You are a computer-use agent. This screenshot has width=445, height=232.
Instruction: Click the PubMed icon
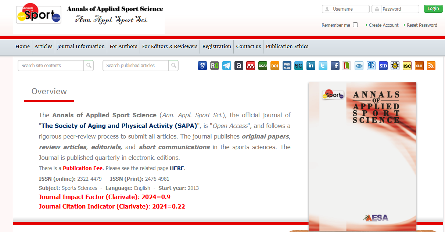287,66
